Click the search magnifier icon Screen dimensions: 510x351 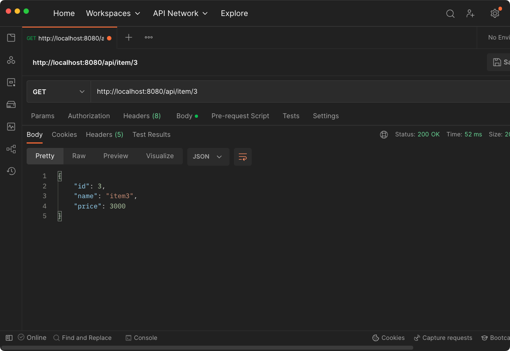[450, 14]
